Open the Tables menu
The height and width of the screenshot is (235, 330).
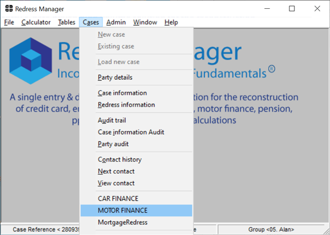click(x=66, y=22)
